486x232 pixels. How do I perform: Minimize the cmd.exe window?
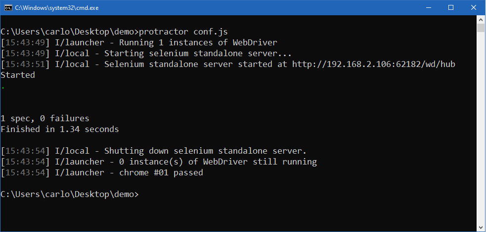(429, 8)
